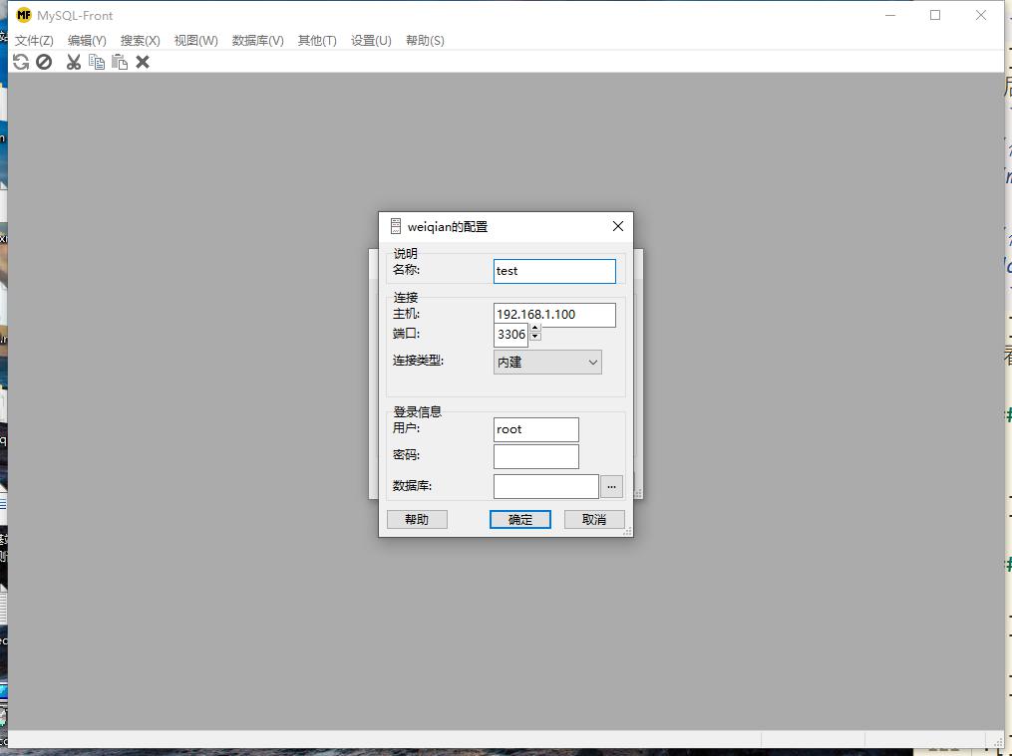Screen dimensions: 1012x756
Task: Open the 数据库(V) menu
Action: tap(257, 41)
